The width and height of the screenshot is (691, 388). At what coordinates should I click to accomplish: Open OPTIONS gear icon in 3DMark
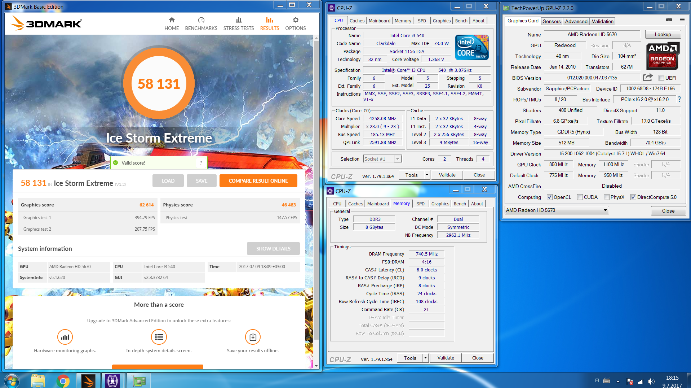[296, 20]
